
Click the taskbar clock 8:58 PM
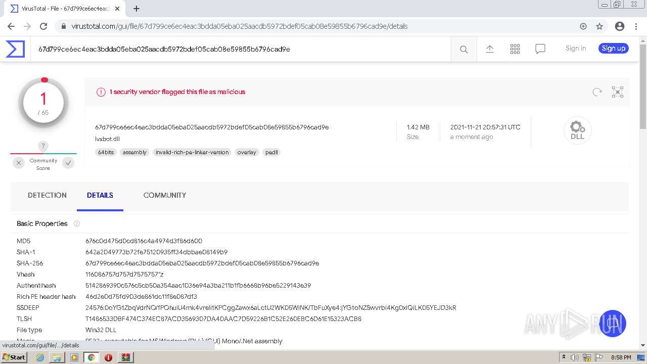[x=621, y=357]
